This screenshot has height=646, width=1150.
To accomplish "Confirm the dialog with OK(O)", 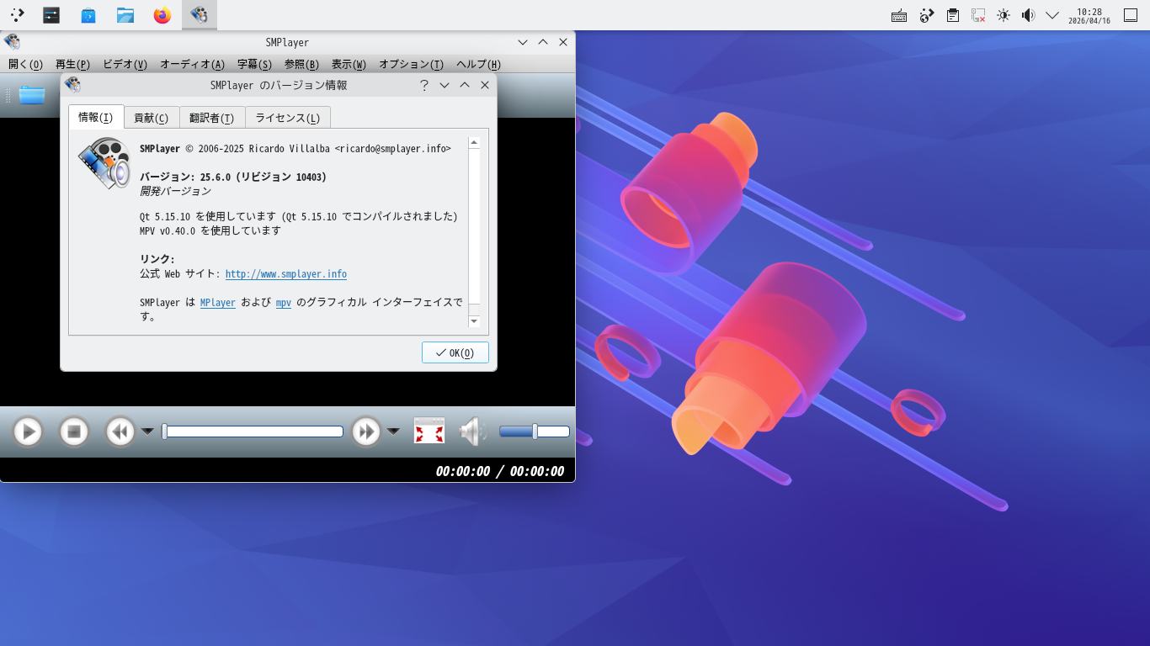I will pyautogui.click(x=455, y=352).
